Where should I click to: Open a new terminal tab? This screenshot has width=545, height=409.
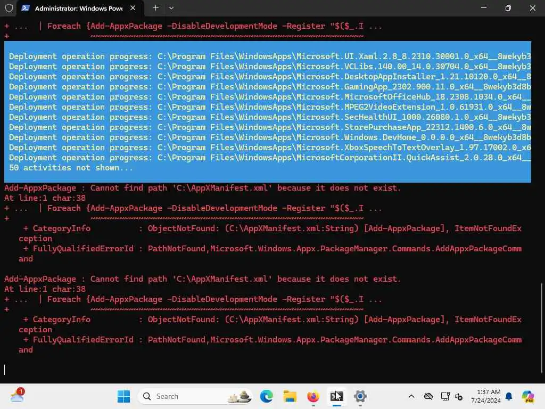click(156, 8)
